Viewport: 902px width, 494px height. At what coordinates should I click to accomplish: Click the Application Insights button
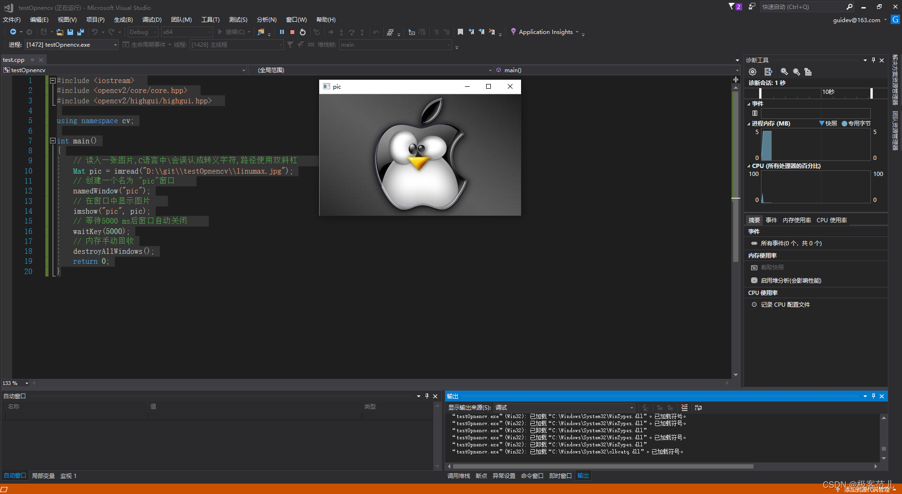[x=546, y=32]
